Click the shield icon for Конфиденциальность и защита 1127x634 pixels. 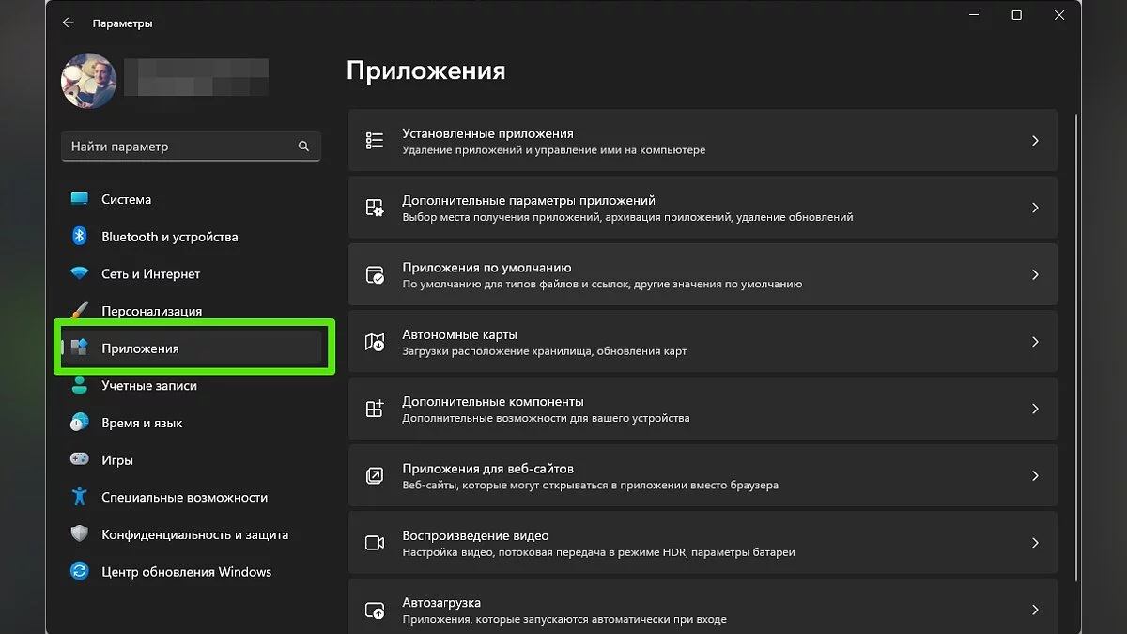[80, 534]
